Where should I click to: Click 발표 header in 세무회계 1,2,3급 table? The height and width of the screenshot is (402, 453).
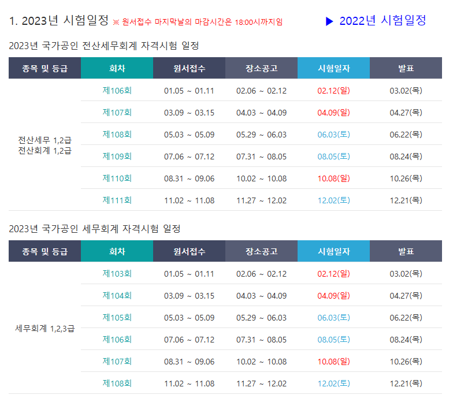click(406, 251)
